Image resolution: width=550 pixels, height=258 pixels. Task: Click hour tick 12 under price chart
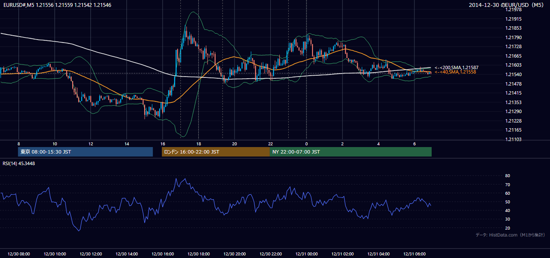click(x=90, y=144)
